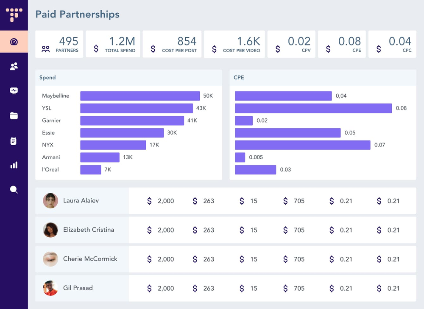Open Laura Alaiev's profile picture

click(50, 201)
